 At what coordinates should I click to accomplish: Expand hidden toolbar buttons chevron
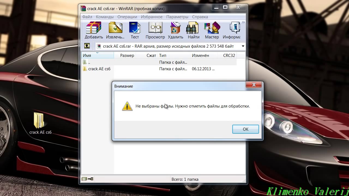pyautogui.click(x=243, y=22)
